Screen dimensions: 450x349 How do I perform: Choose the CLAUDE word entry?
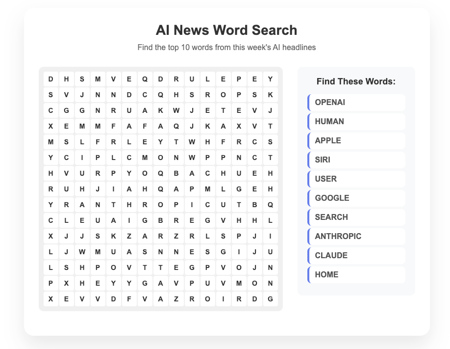coord(356,256)
